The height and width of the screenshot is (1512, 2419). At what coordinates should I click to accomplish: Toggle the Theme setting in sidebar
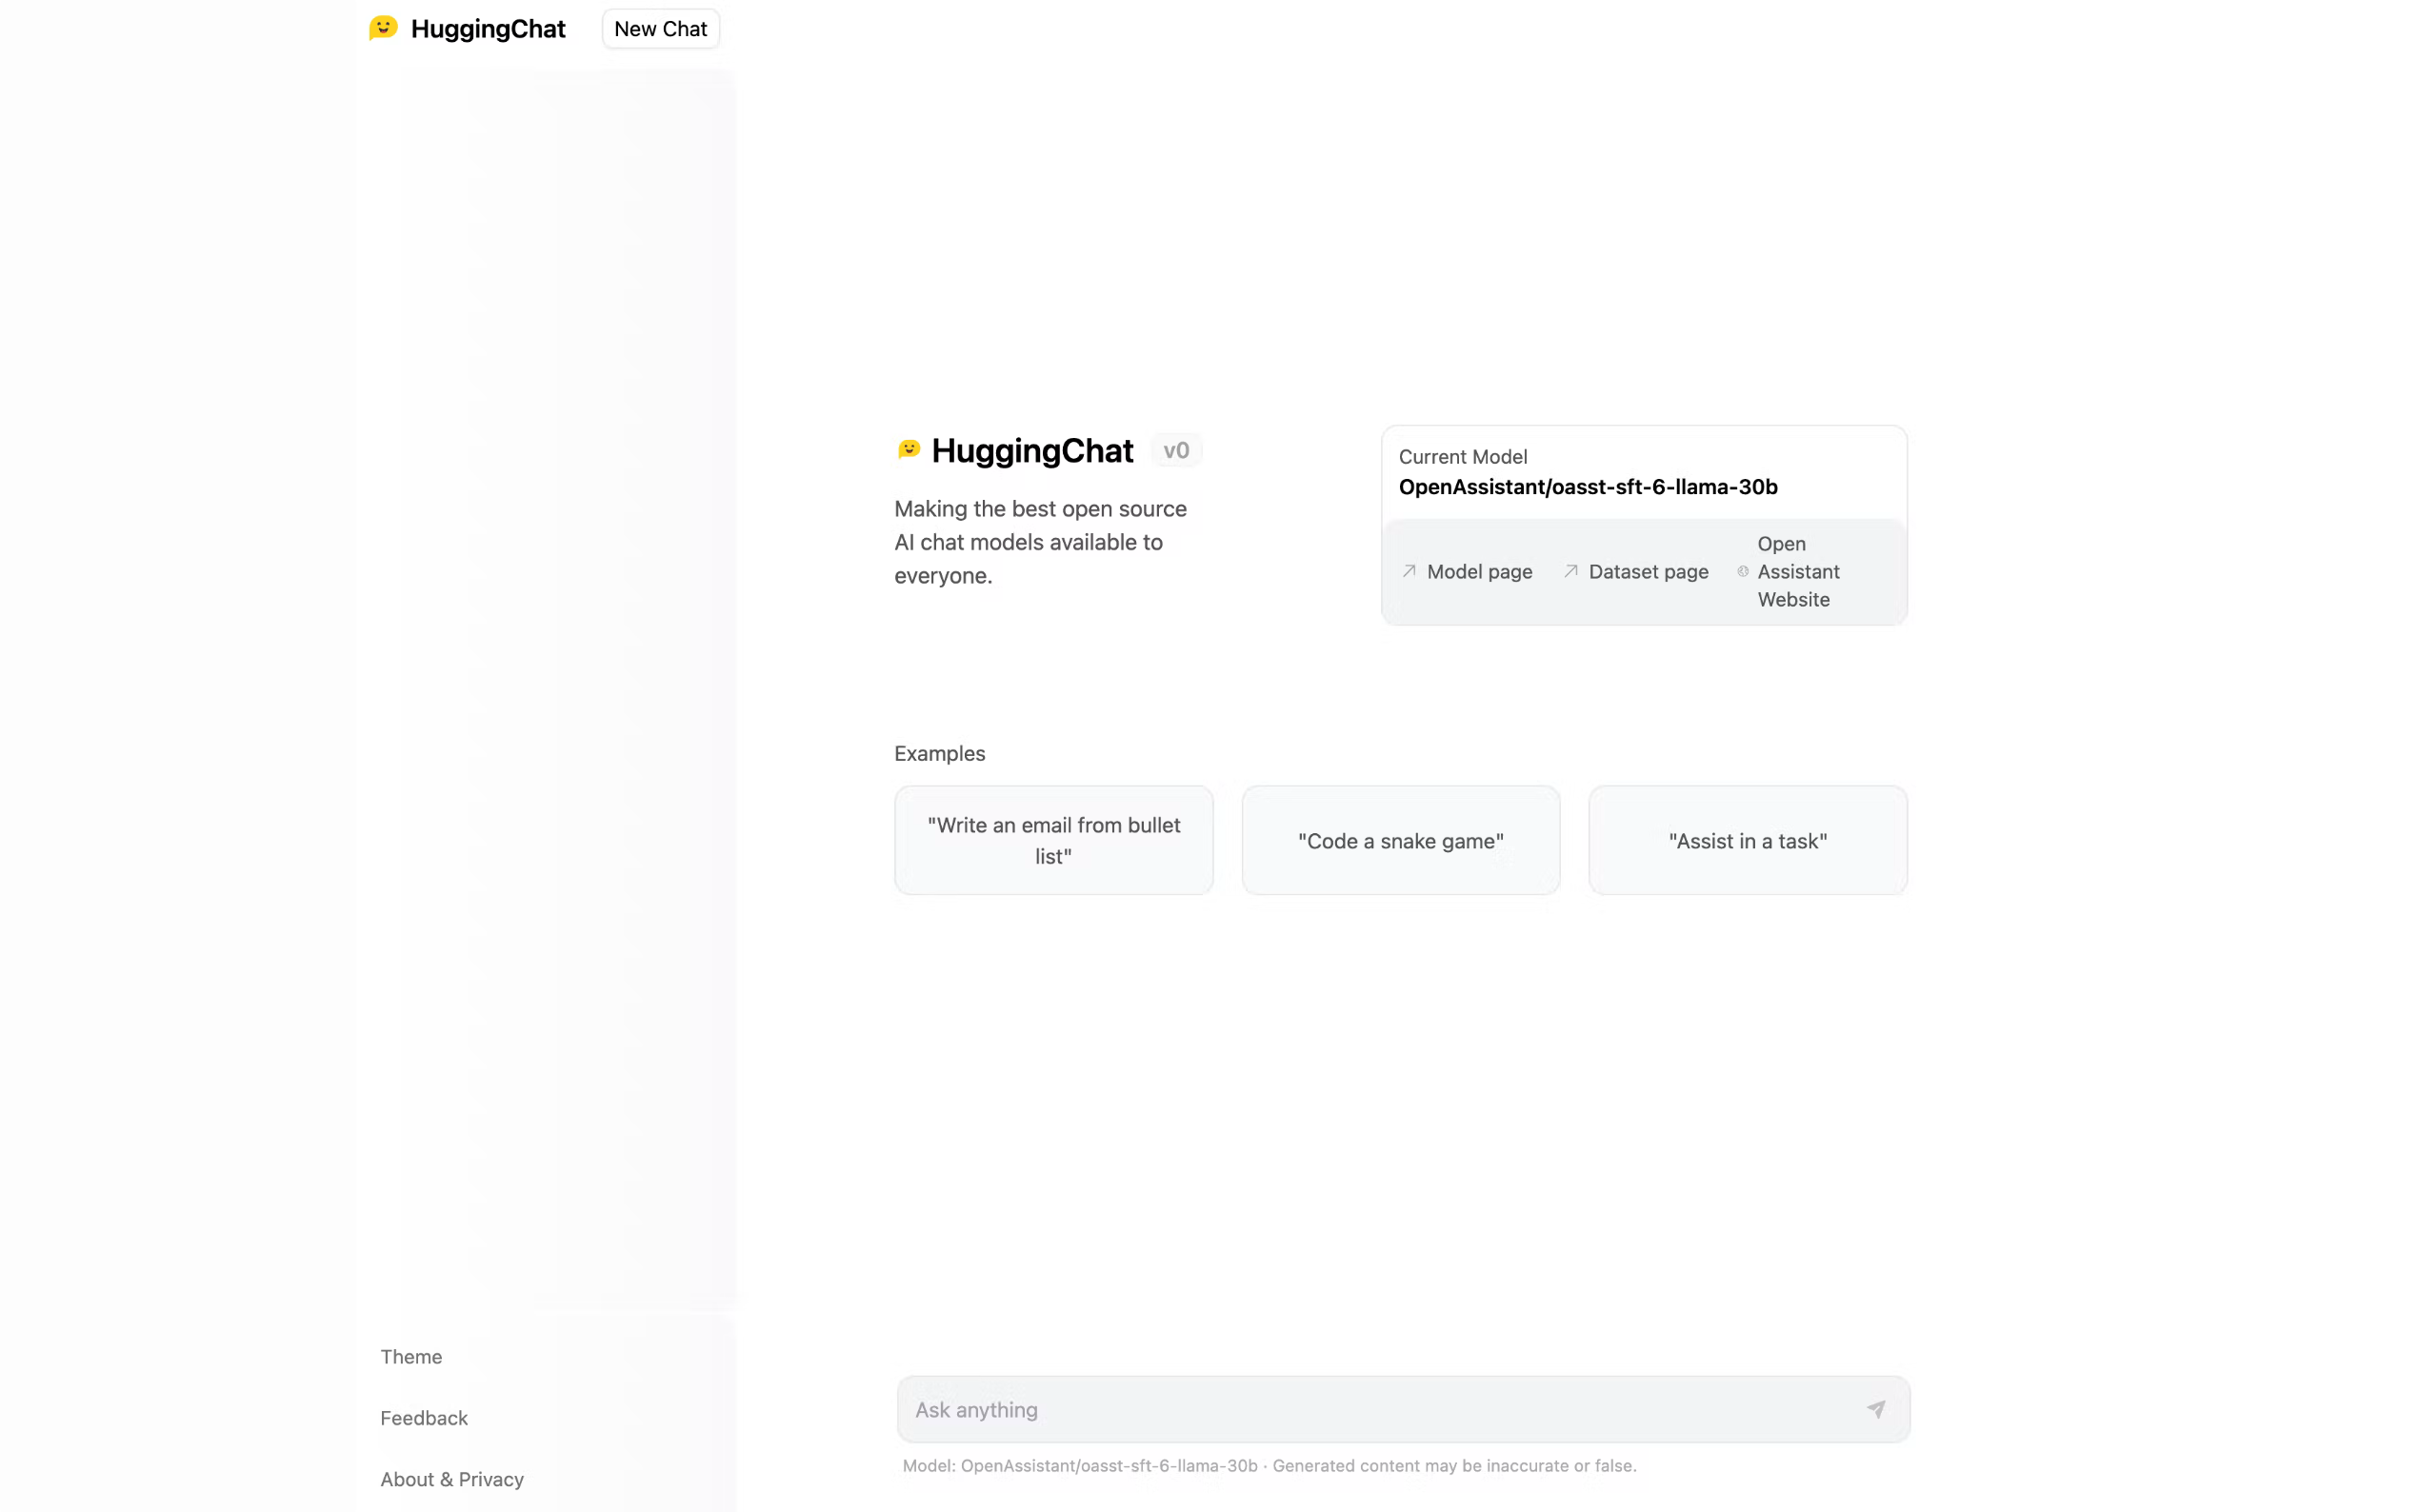pyautogui.click(x=411, y=1356)
